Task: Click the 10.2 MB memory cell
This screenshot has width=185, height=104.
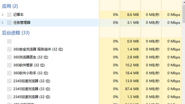Action: 130,65
